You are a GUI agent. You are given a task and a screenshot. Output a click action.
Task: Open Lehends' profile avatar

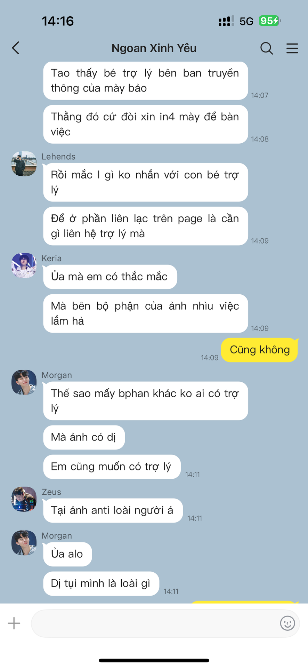(x=24, y=164)
